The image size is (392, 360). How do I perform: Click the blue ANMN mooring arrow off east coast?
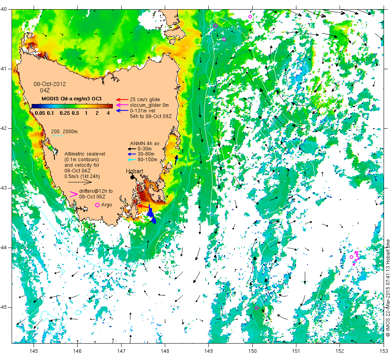tap(176, 160)
